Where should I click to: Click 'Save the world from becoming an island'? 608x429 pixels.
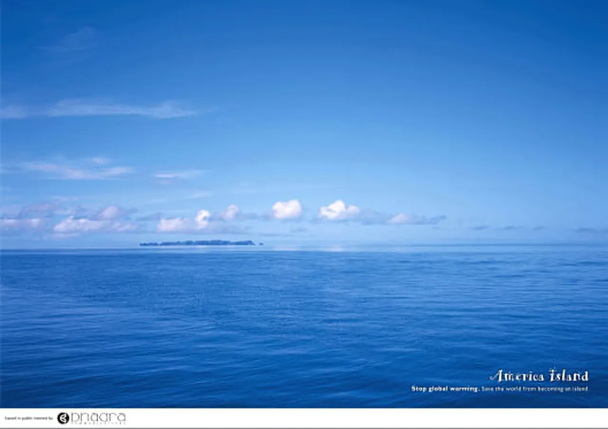click(x=535, y=389)
